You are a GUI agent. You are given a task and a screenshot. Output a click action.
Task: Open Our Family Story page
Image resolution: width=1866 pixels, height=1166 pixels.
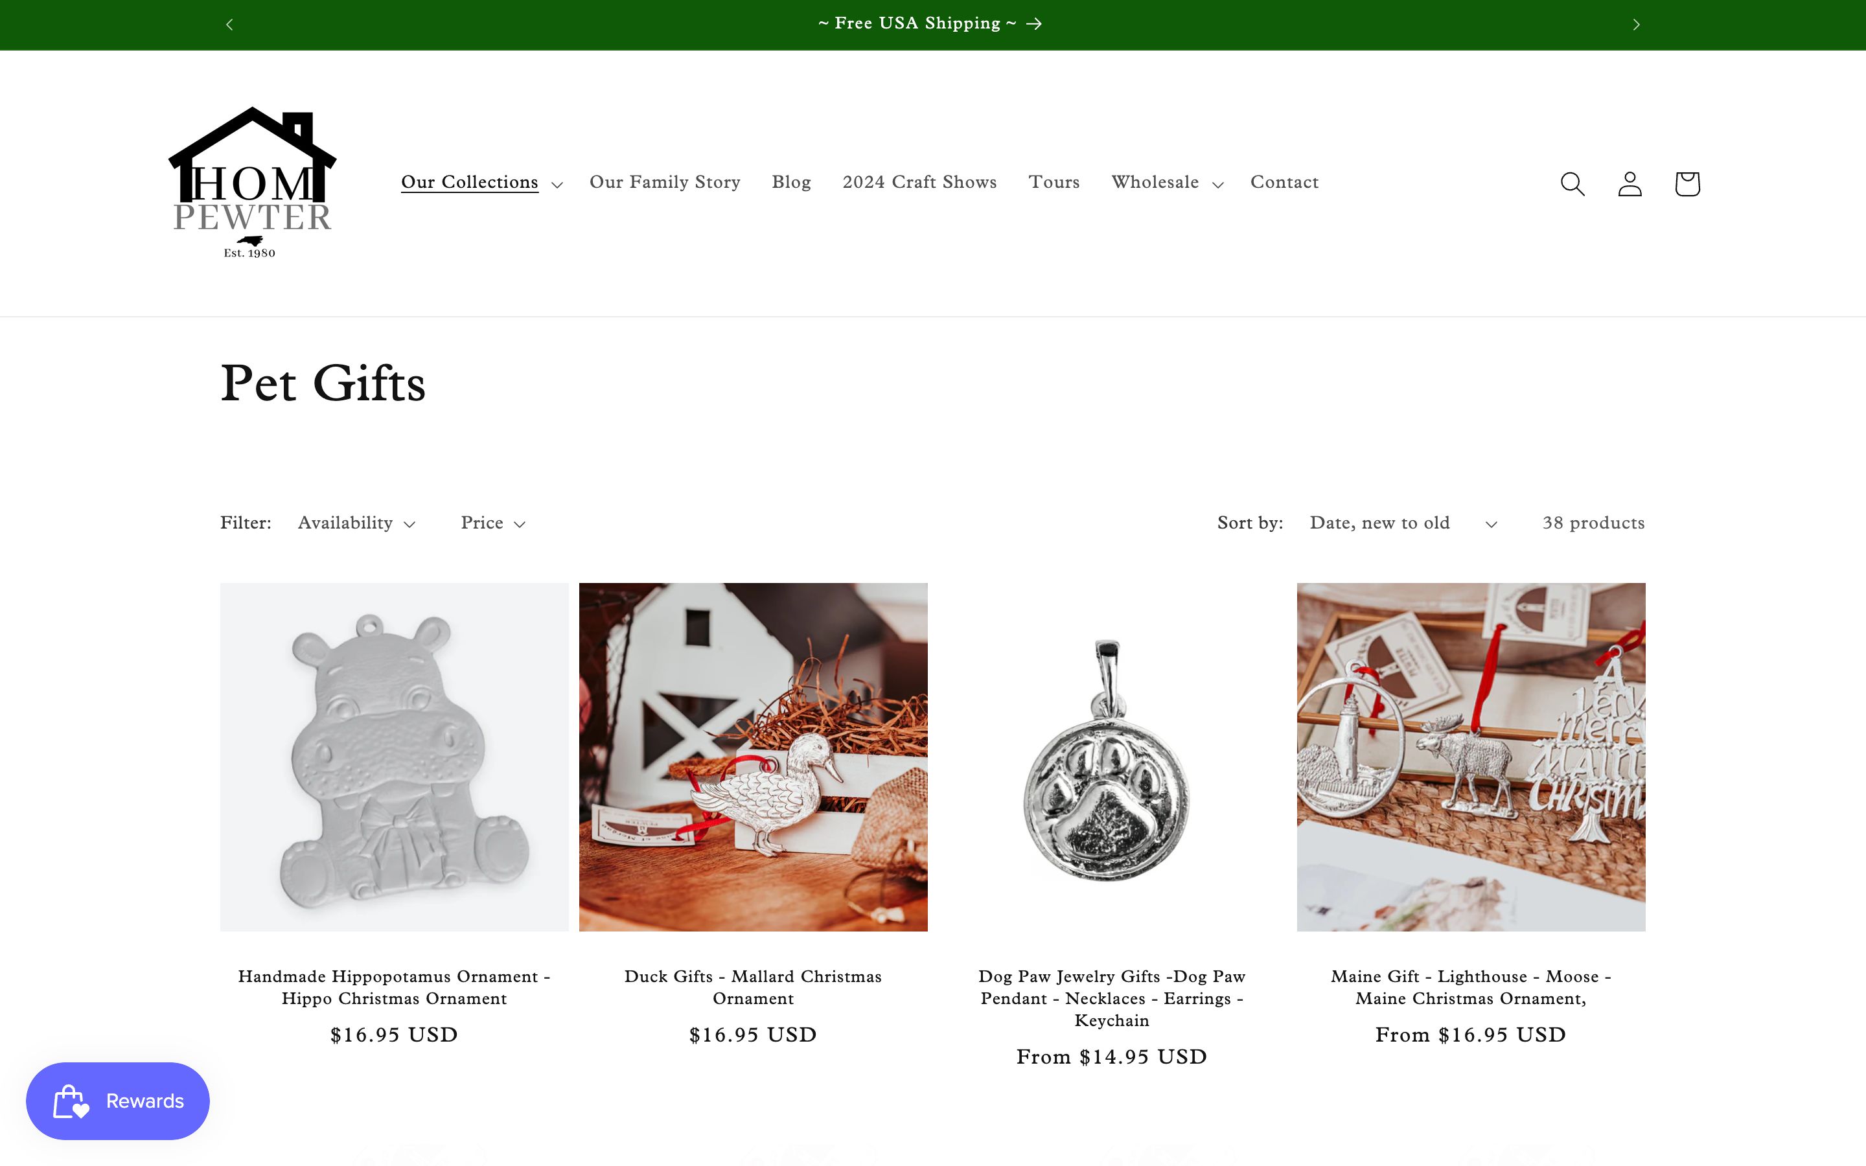click(x=665, y=183)
